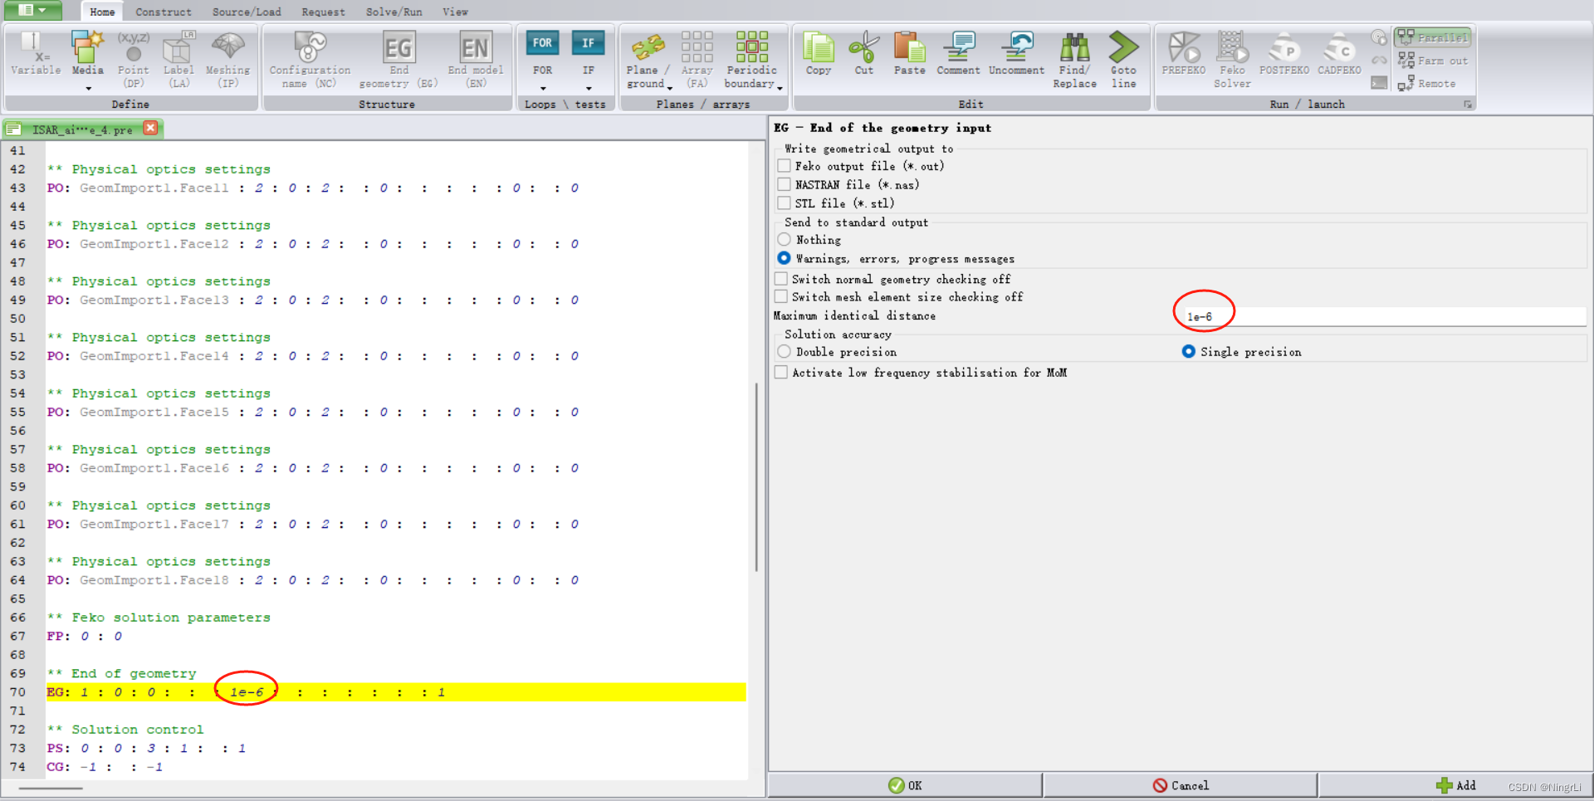1594x801 pixels.
Task: Open the Meshing (IP) tool
Action: [x=227, y=59]
